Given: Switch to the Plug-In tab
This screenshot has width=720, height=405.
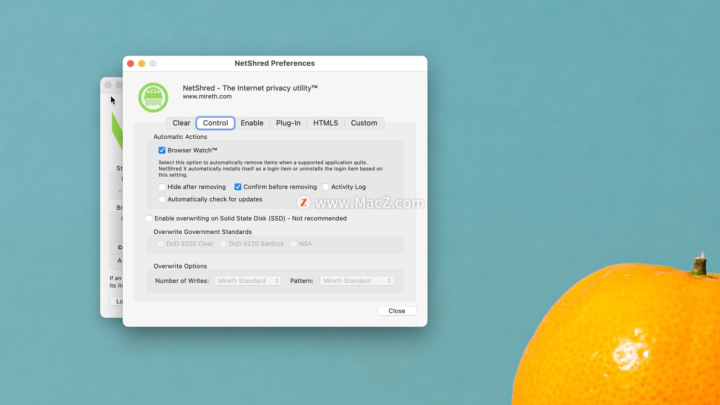Looking at the screenshot, I should coord(288,123).
